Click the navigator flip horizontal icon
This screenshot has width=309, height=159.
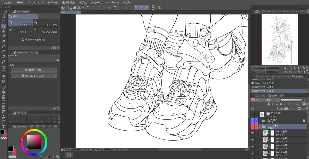(303, 72)
